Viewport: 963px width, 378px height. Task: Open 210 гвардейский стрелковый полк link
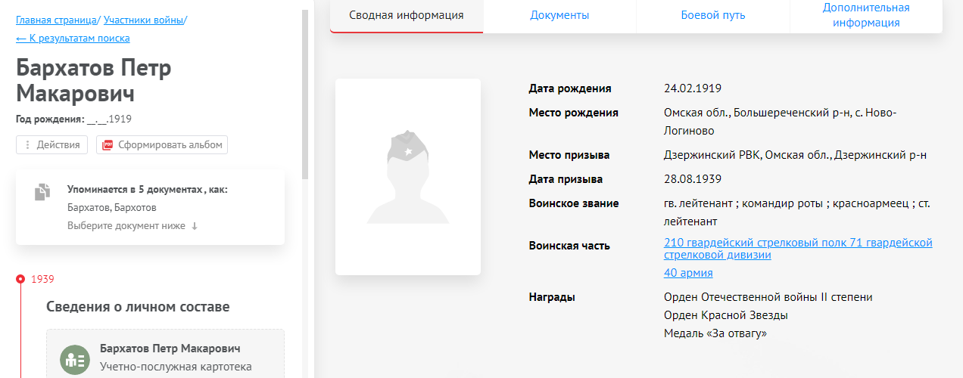(x=797, y=249)
